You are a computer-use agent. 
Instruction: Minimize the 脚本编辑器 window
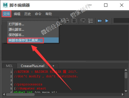click(90, 5)
